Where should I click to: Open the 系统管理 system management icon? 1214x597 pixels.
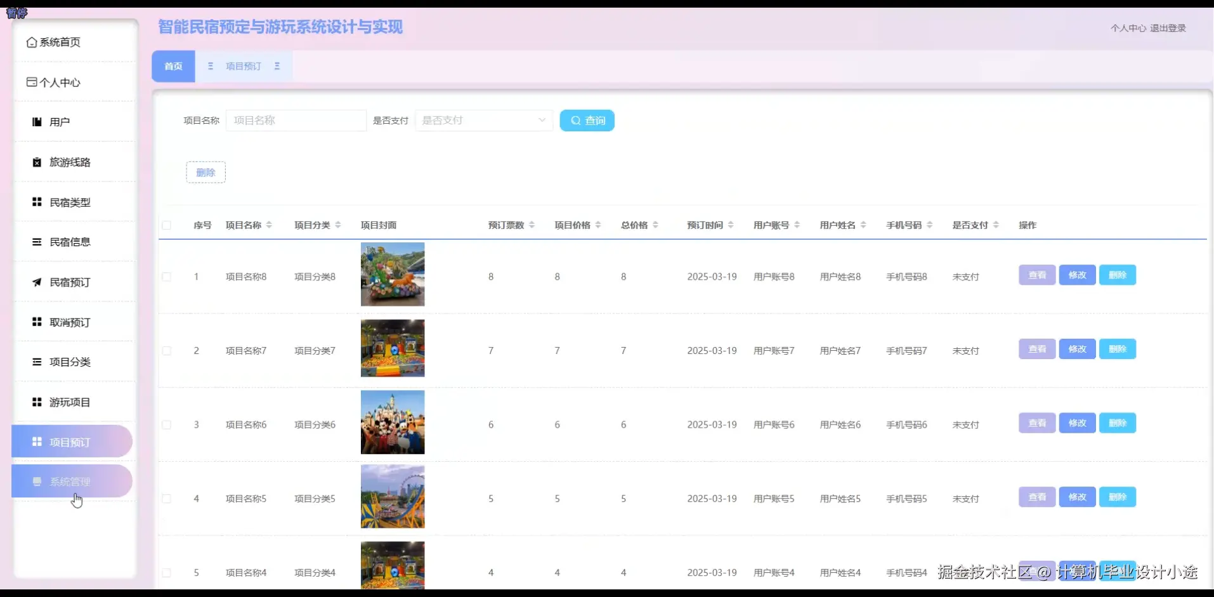(36, 482)
